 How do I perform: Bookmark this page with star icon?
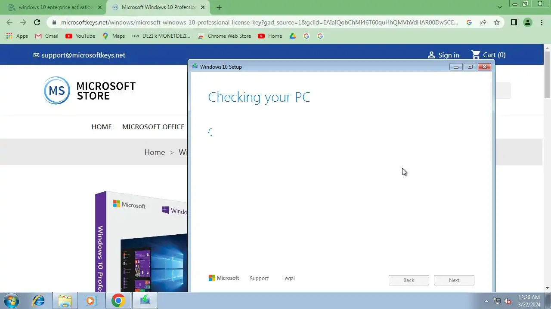[x=497, y=22]
